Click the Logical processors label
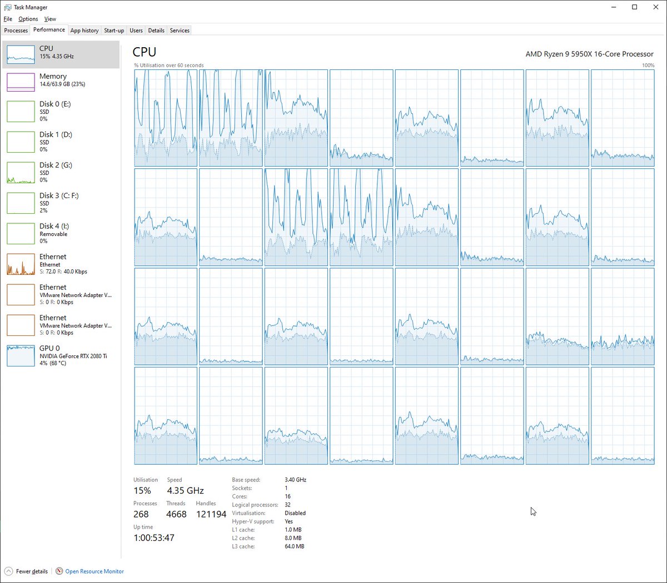Screen dimensions: 667x583 point(255,505)
